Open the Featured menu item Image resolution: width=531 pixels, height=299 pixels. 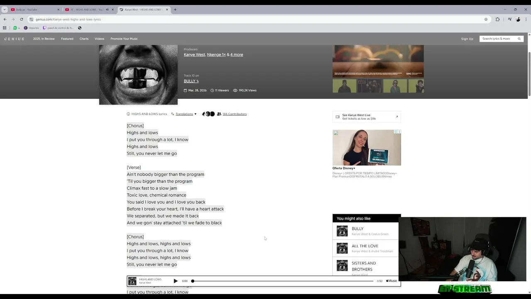[x=67, y=39]
